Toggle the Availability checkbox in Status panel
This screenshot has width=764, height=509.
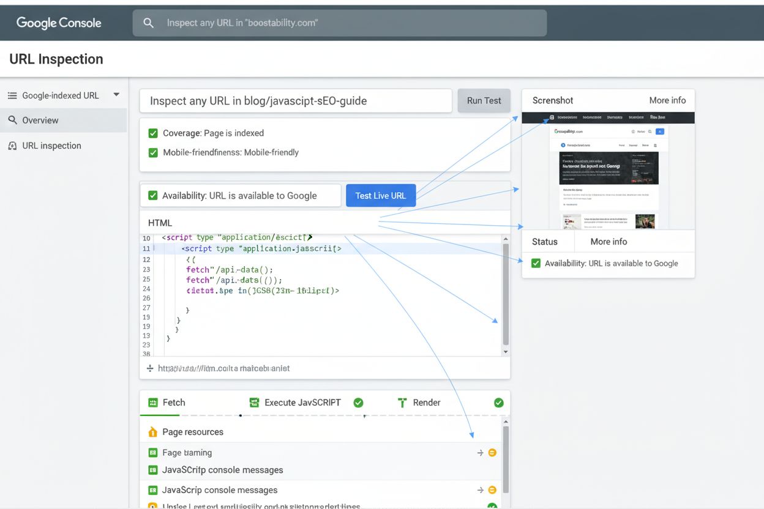click(x=536, y=263)
